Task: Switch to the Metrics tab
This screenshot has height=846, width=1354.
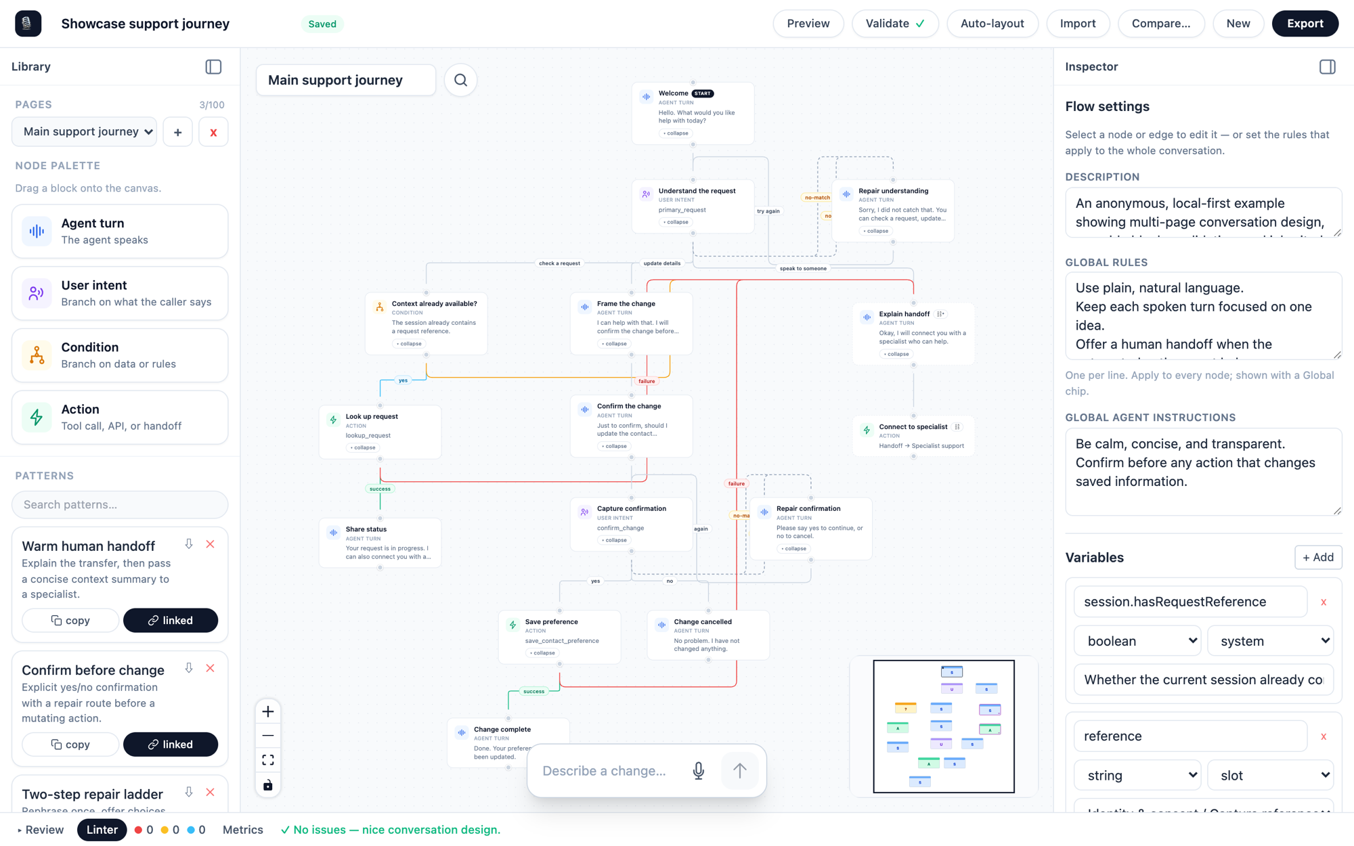Action: [x=243, y=830]
